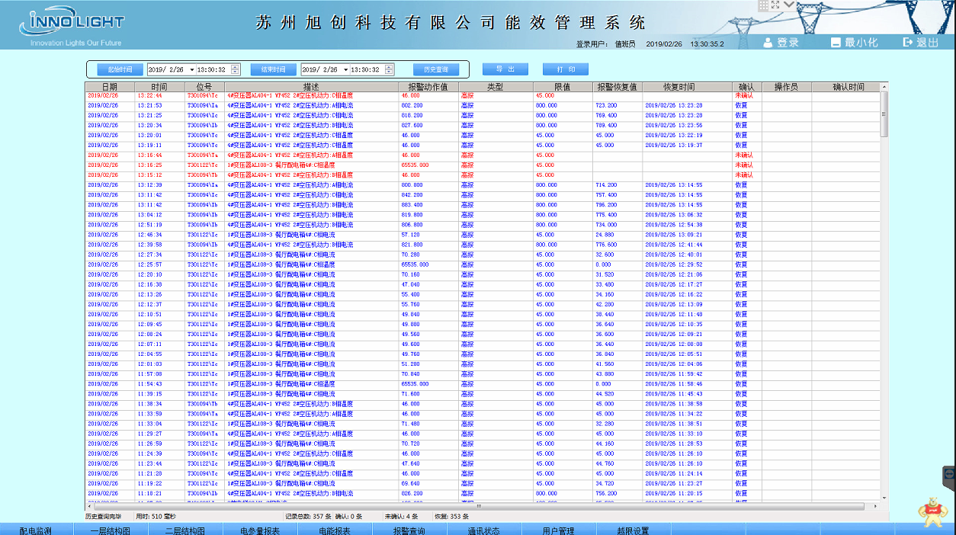Click the start time spinner arrows
956x535 pixels.
click(x=236, y=69)
